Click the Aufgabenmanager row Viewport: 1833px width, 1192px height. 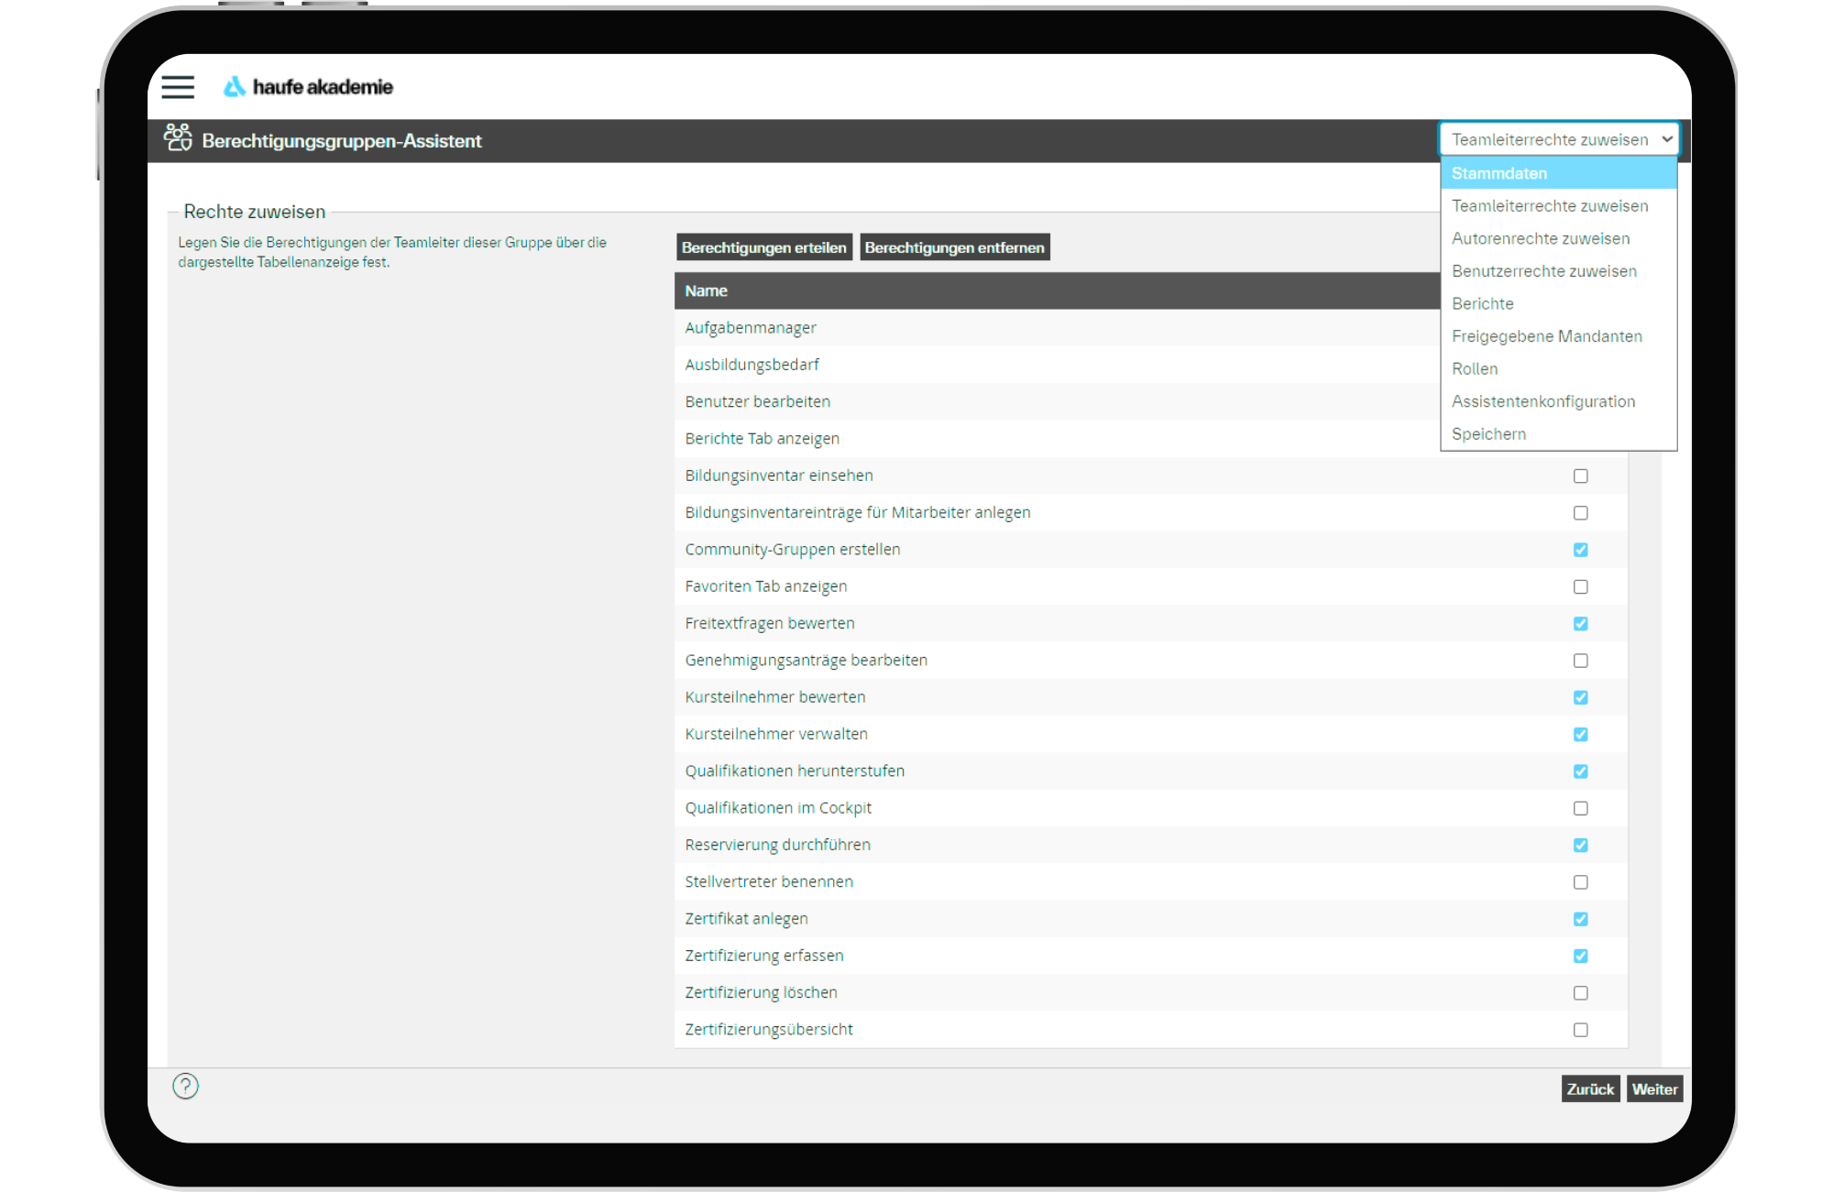tap(1058, 328)
